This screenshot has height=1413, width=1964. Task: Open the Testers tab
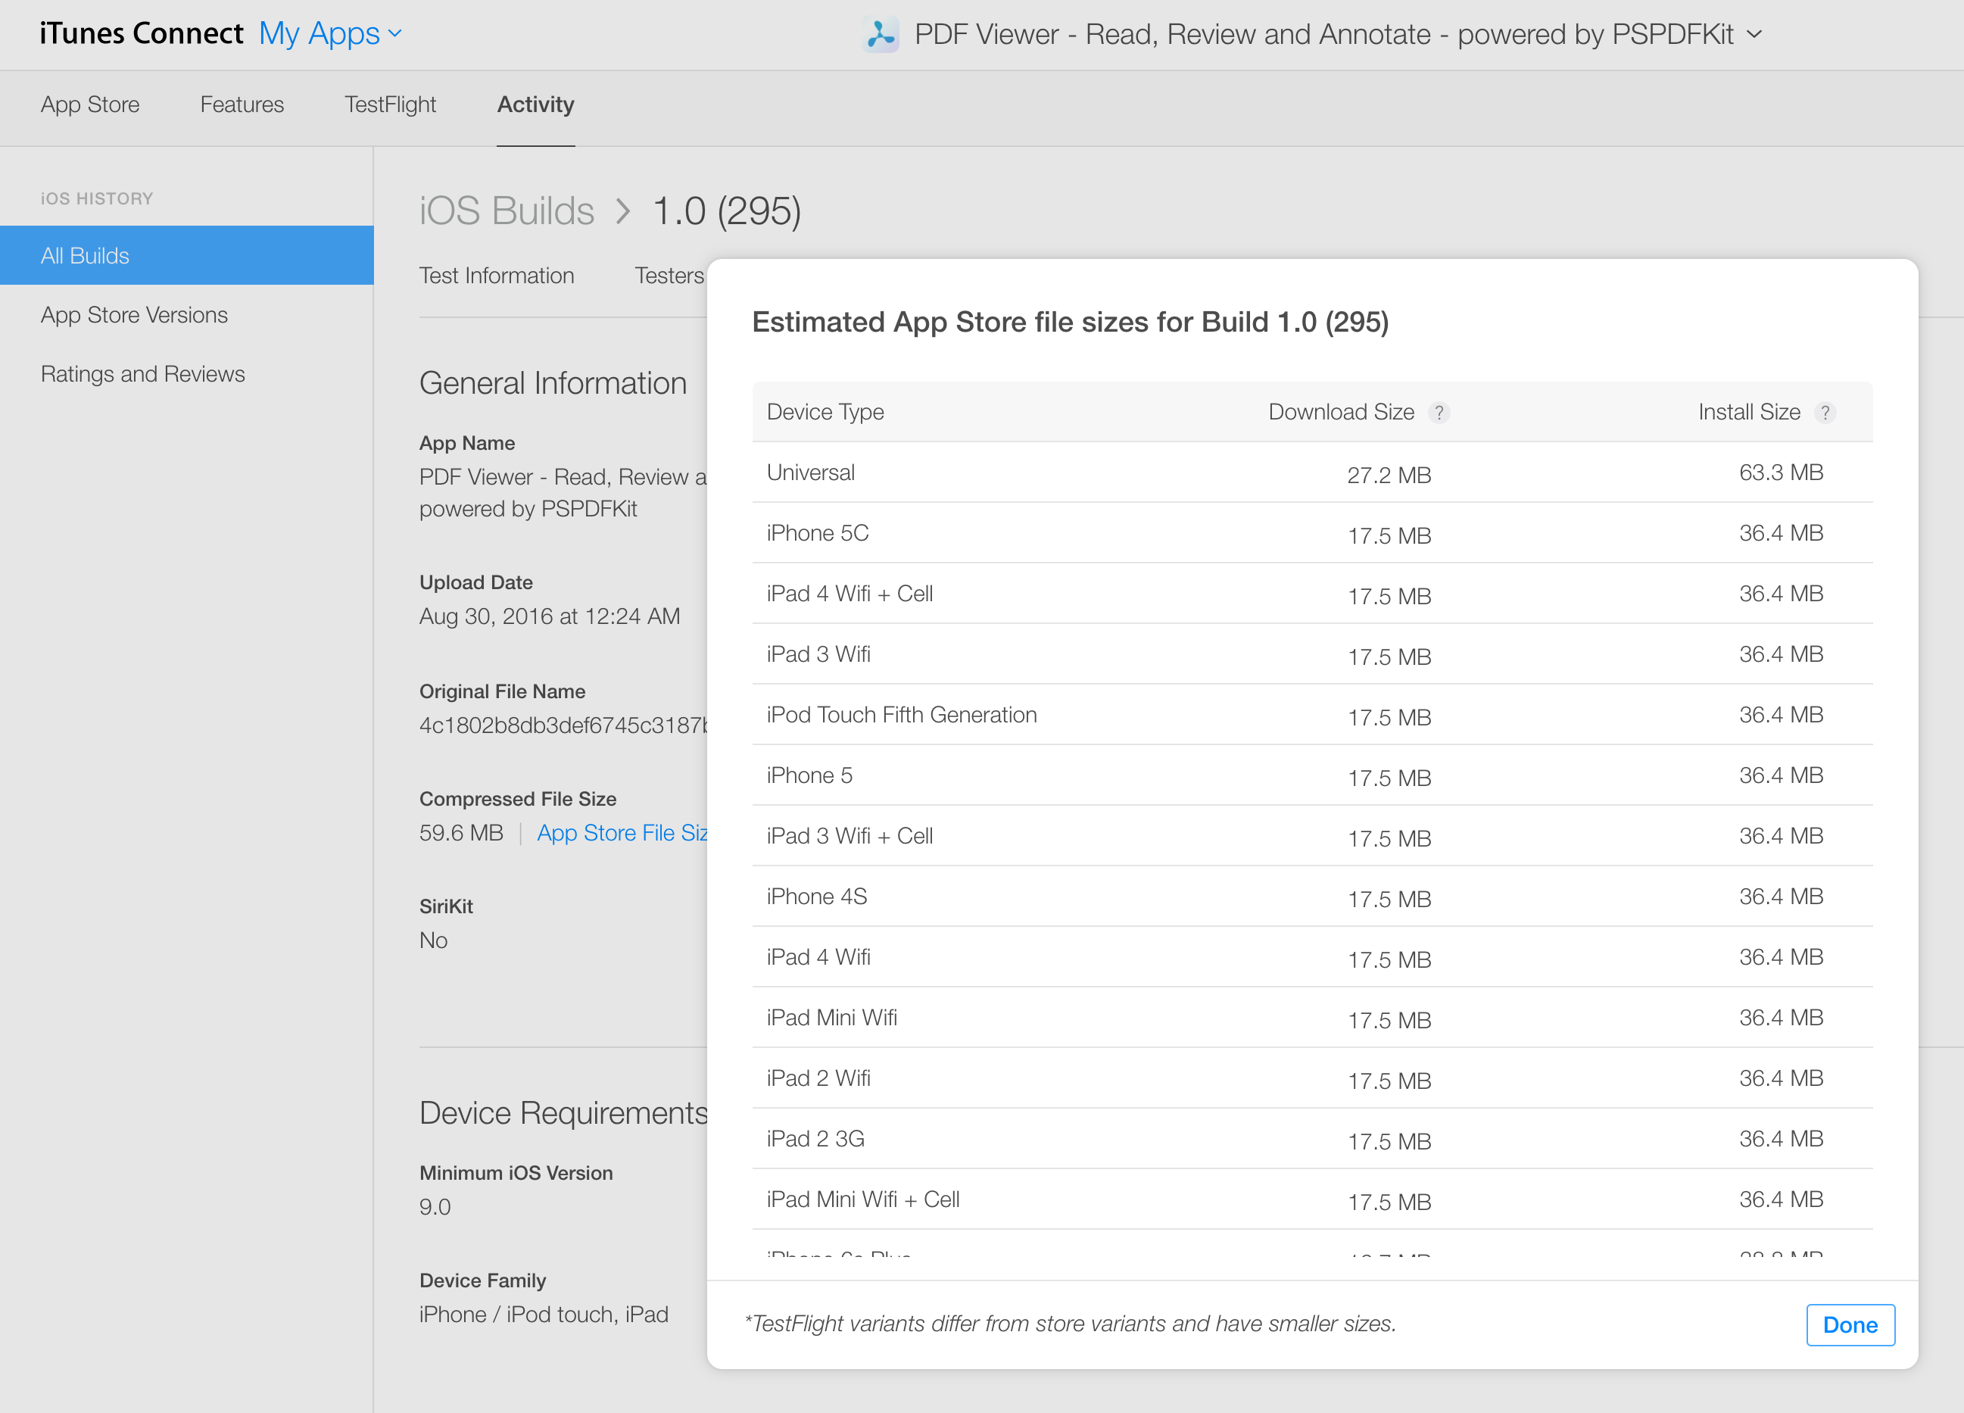coord(668,276)
